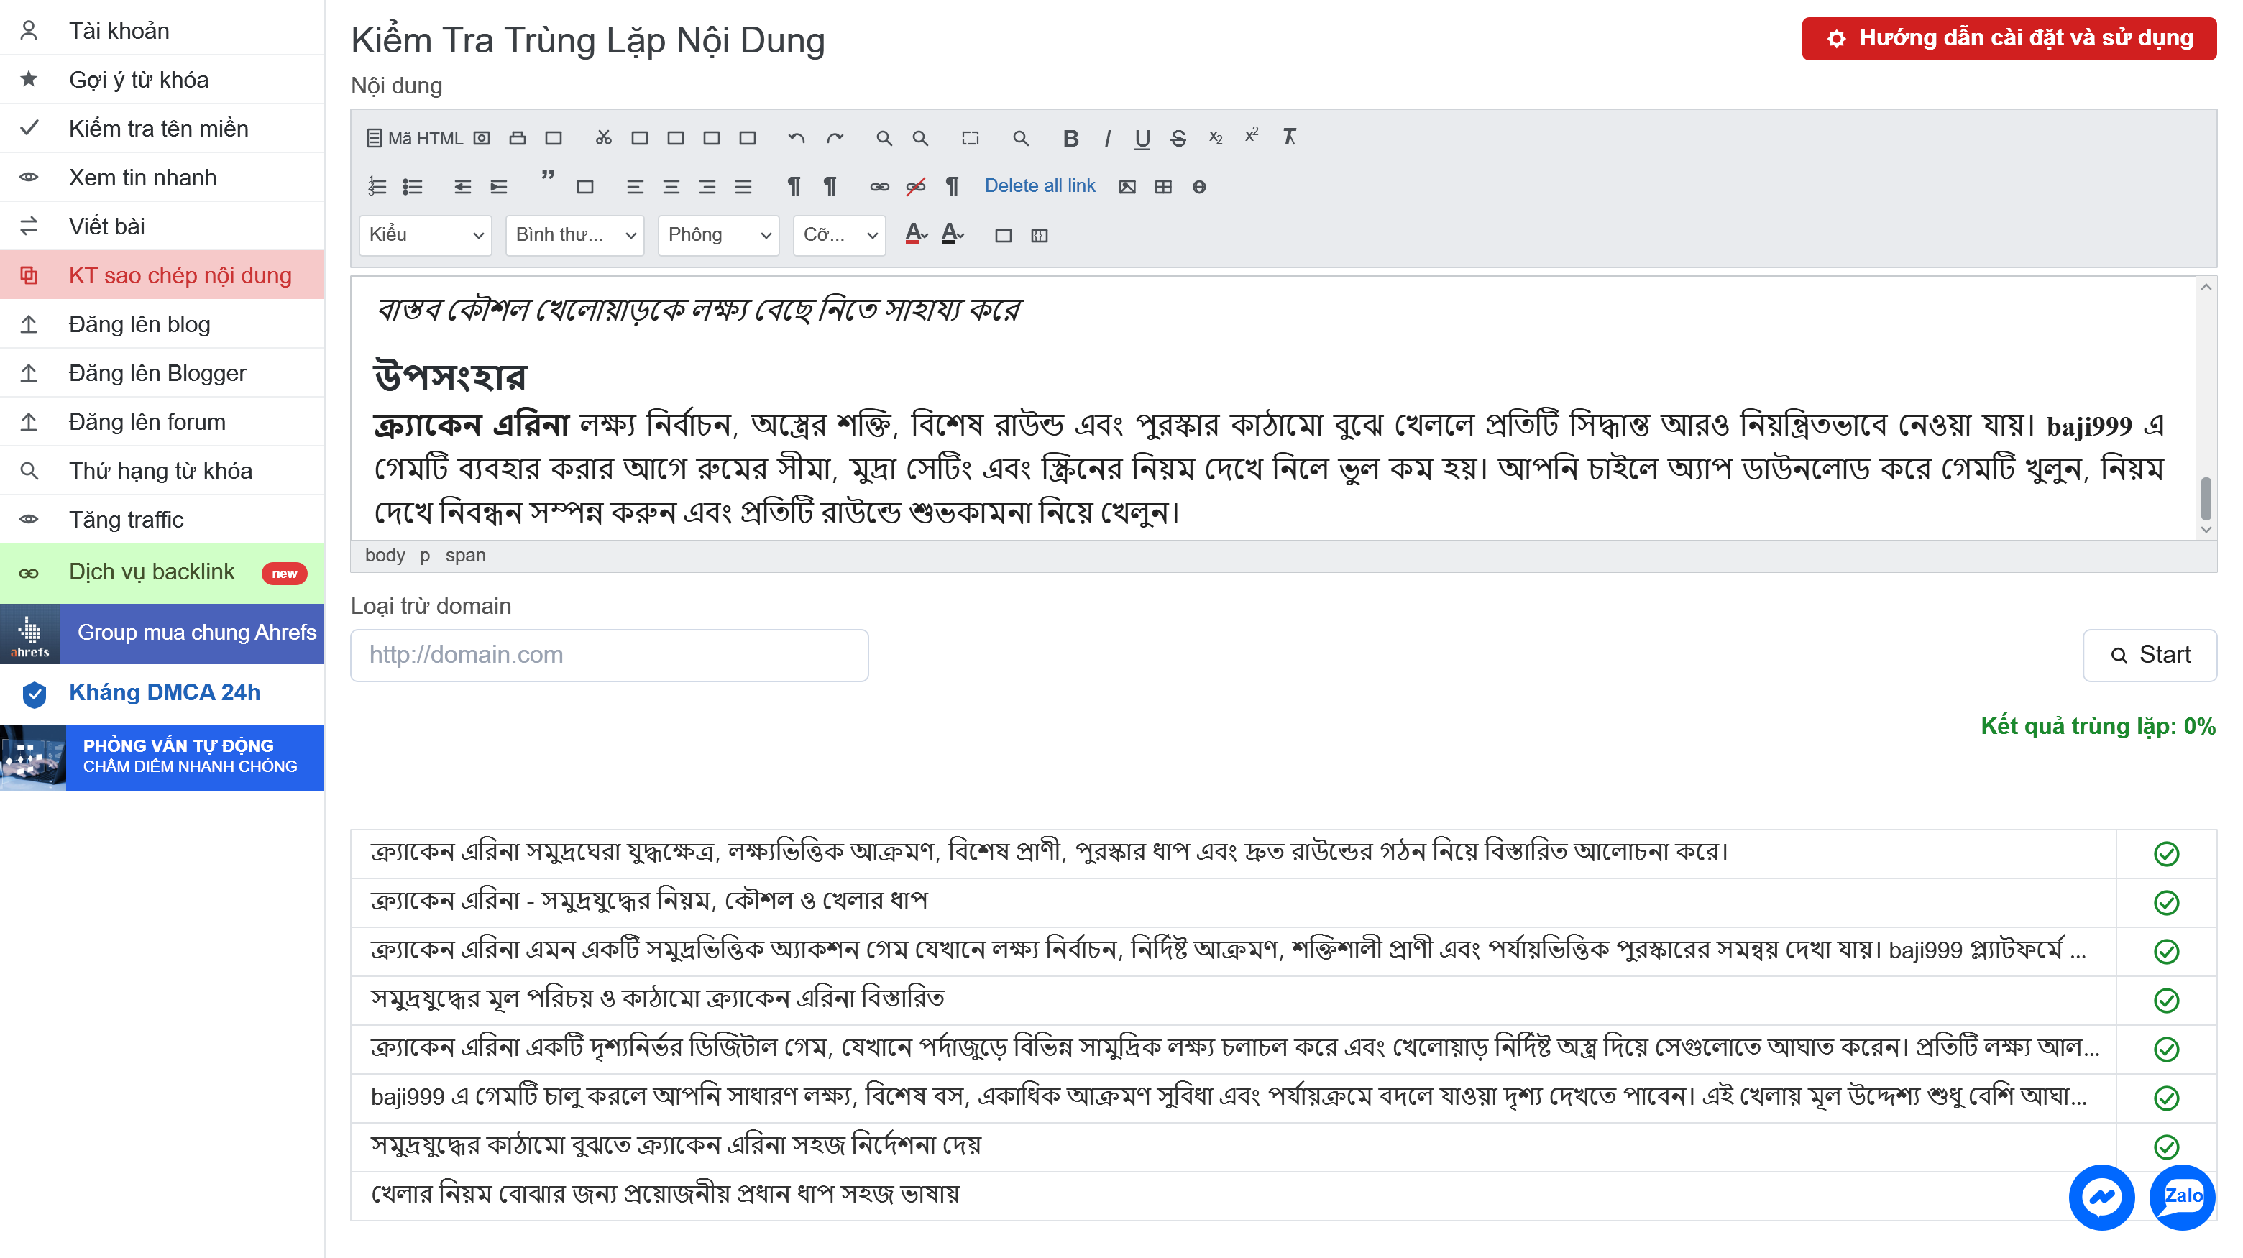Open Tài khoản in the sidebar

tap(162, 30)
